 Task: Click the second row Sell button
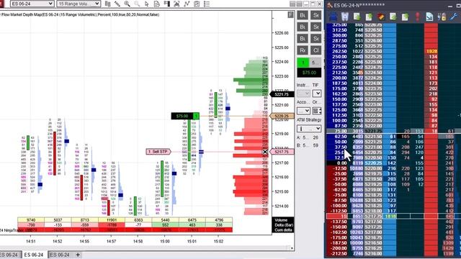tap(315, 27)
